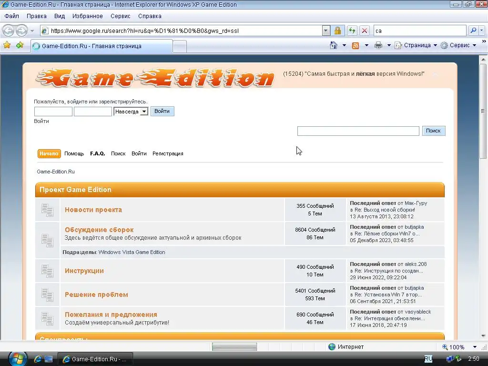Open a new empty browser tab
The image size is (488, 366).
(x=180, y=46)
